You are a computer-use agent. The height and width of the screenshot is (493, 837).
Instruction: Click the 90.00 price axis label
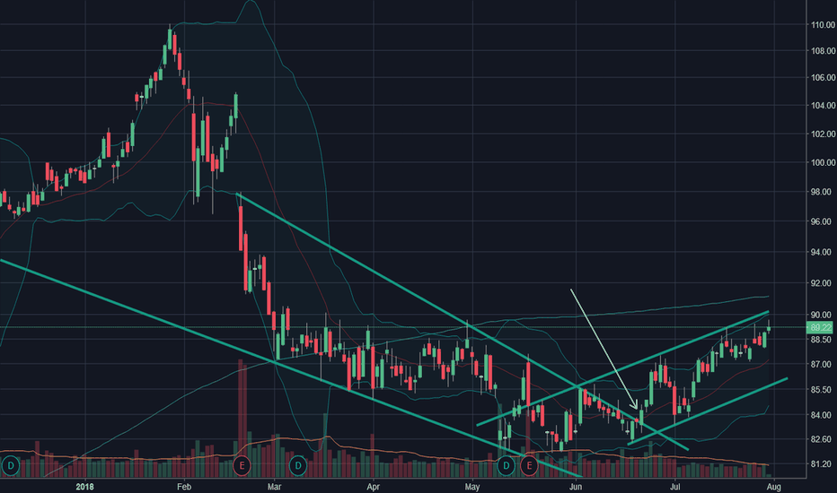[x=823, y=315]
